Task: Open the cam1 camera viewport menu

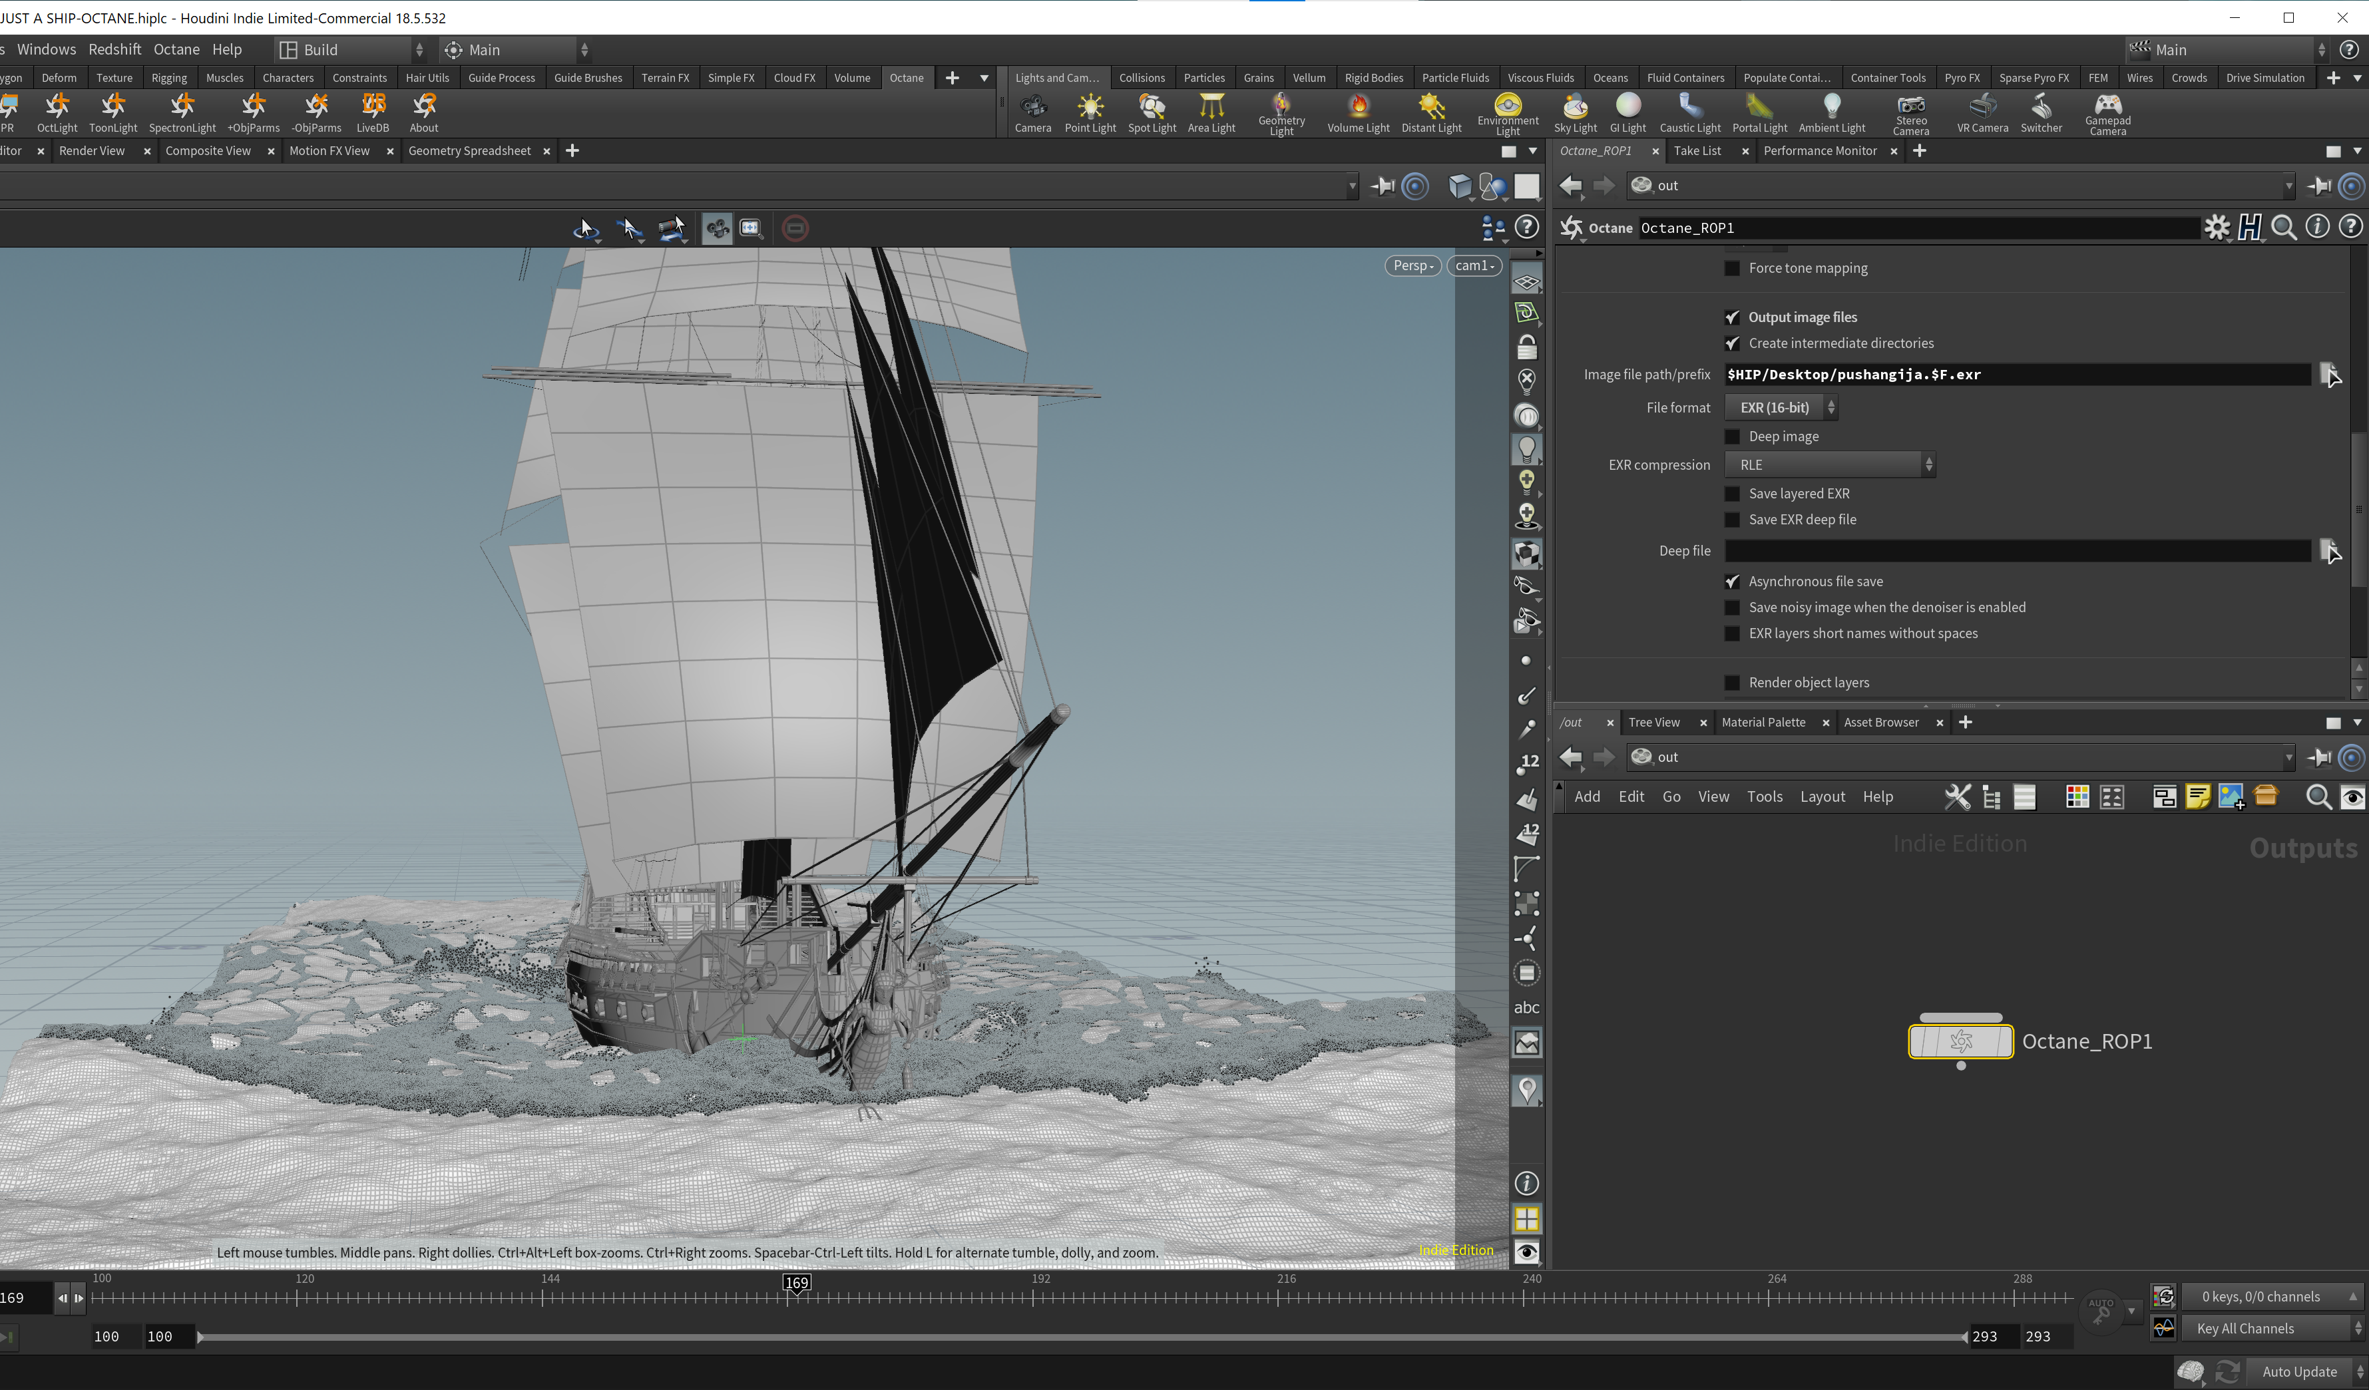Action: pos(1473,266)
